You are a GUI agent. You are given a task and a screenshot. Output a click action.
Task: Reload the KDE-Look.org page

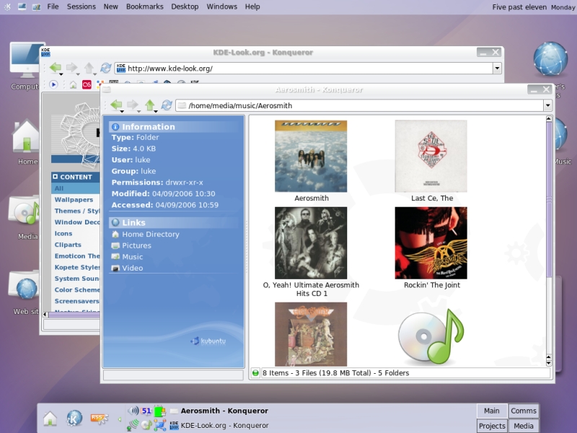click(105, 68)
